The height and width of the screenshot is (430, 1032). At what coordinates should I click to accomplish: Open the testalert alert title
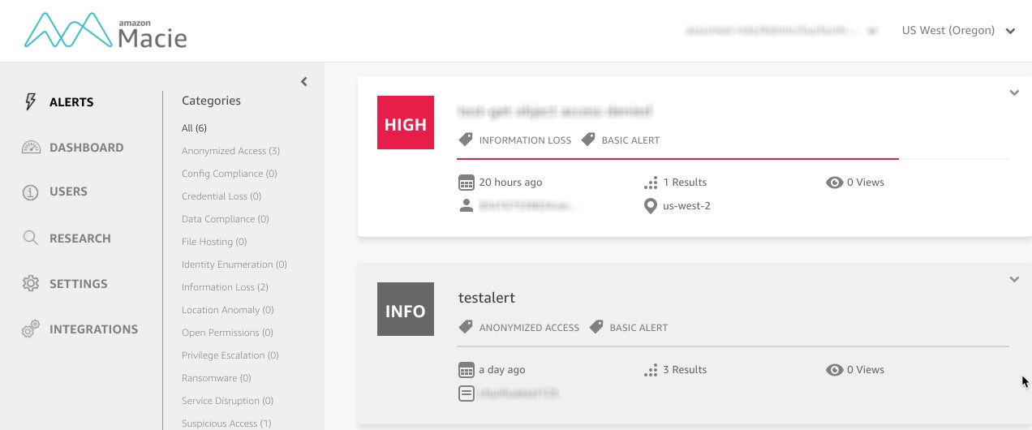(487, 298)
